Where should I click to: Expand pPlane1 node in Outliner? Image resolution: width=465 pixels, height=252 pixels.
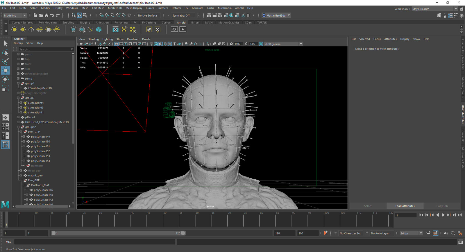click(x=18, y=117)
